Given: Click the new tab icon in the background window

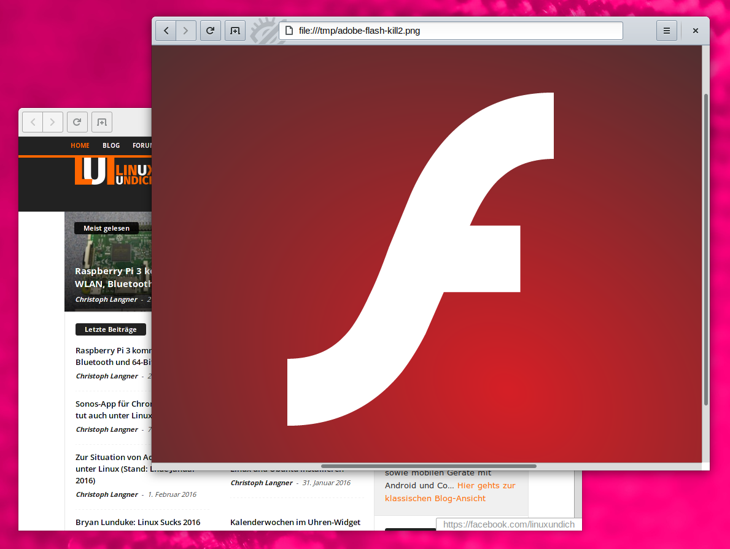Looking at the screenshot, I should coord(101,121).
